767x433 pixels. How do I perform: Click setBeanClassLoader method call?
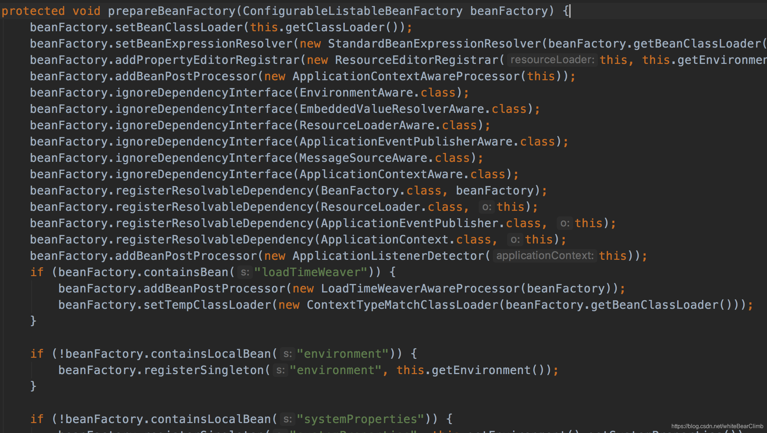click(179, 27)
